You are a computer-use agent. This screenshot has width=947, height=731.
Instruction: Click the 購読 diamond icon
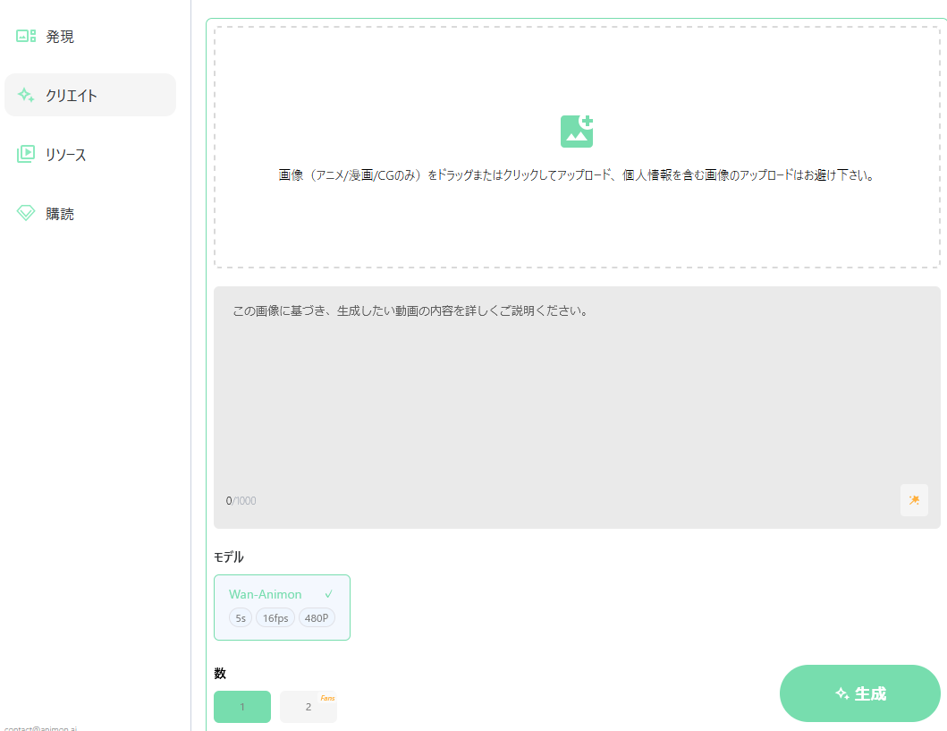(26, 213)
